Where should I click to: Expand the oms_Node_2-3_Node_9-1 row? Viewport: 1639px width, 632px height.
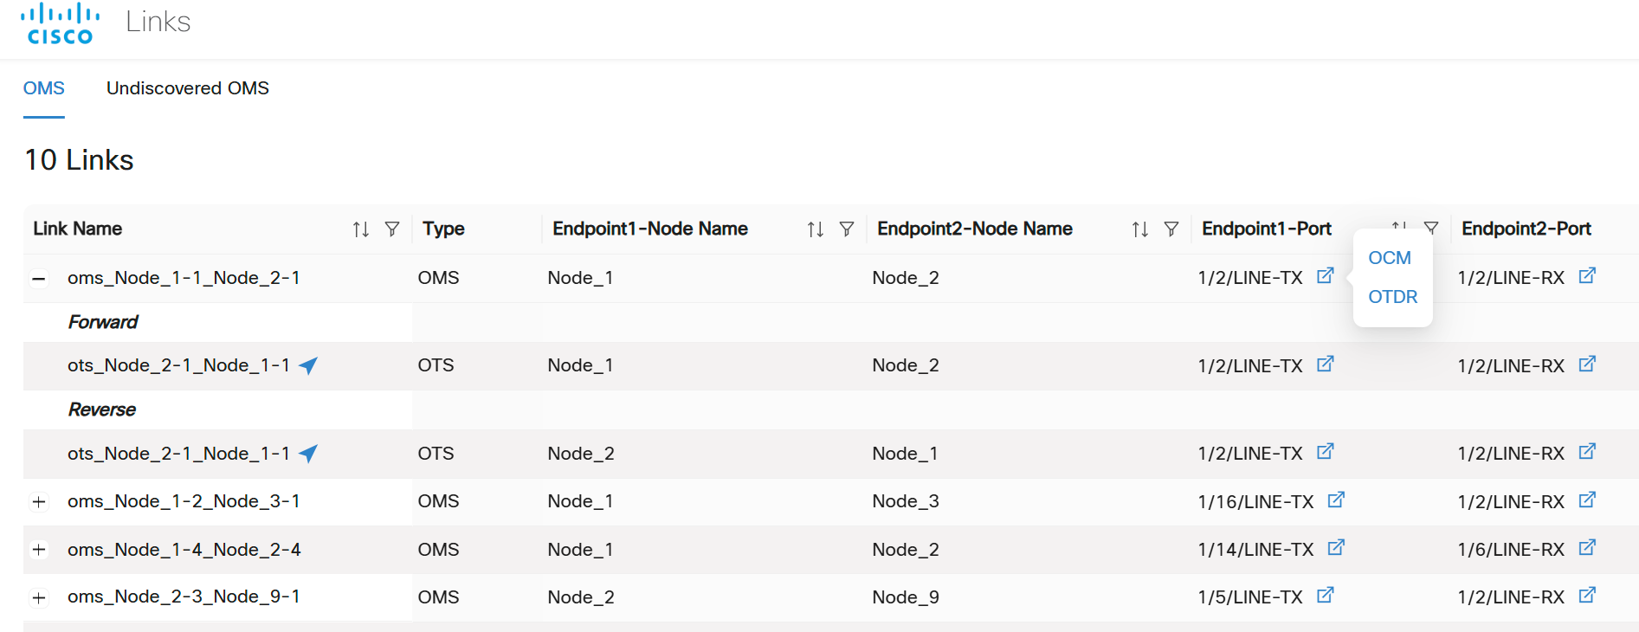pyautogui.click(x=39, y=598)
